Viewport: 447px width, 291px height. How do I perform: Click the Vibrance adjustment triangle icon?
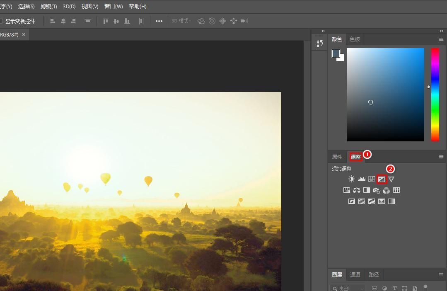pos(391,179)
